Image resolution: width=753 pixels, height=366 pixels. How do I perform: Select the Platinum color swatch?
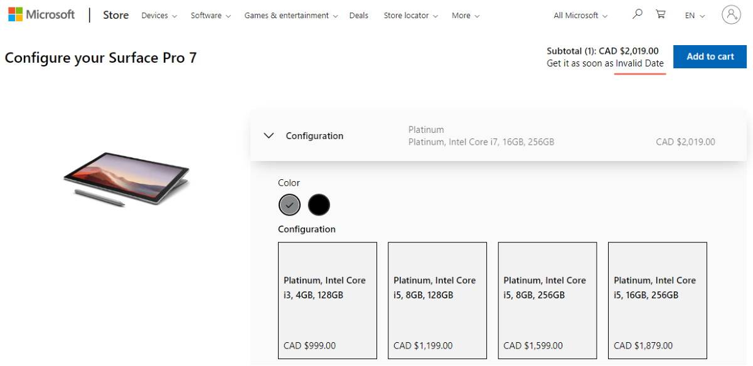289,204
